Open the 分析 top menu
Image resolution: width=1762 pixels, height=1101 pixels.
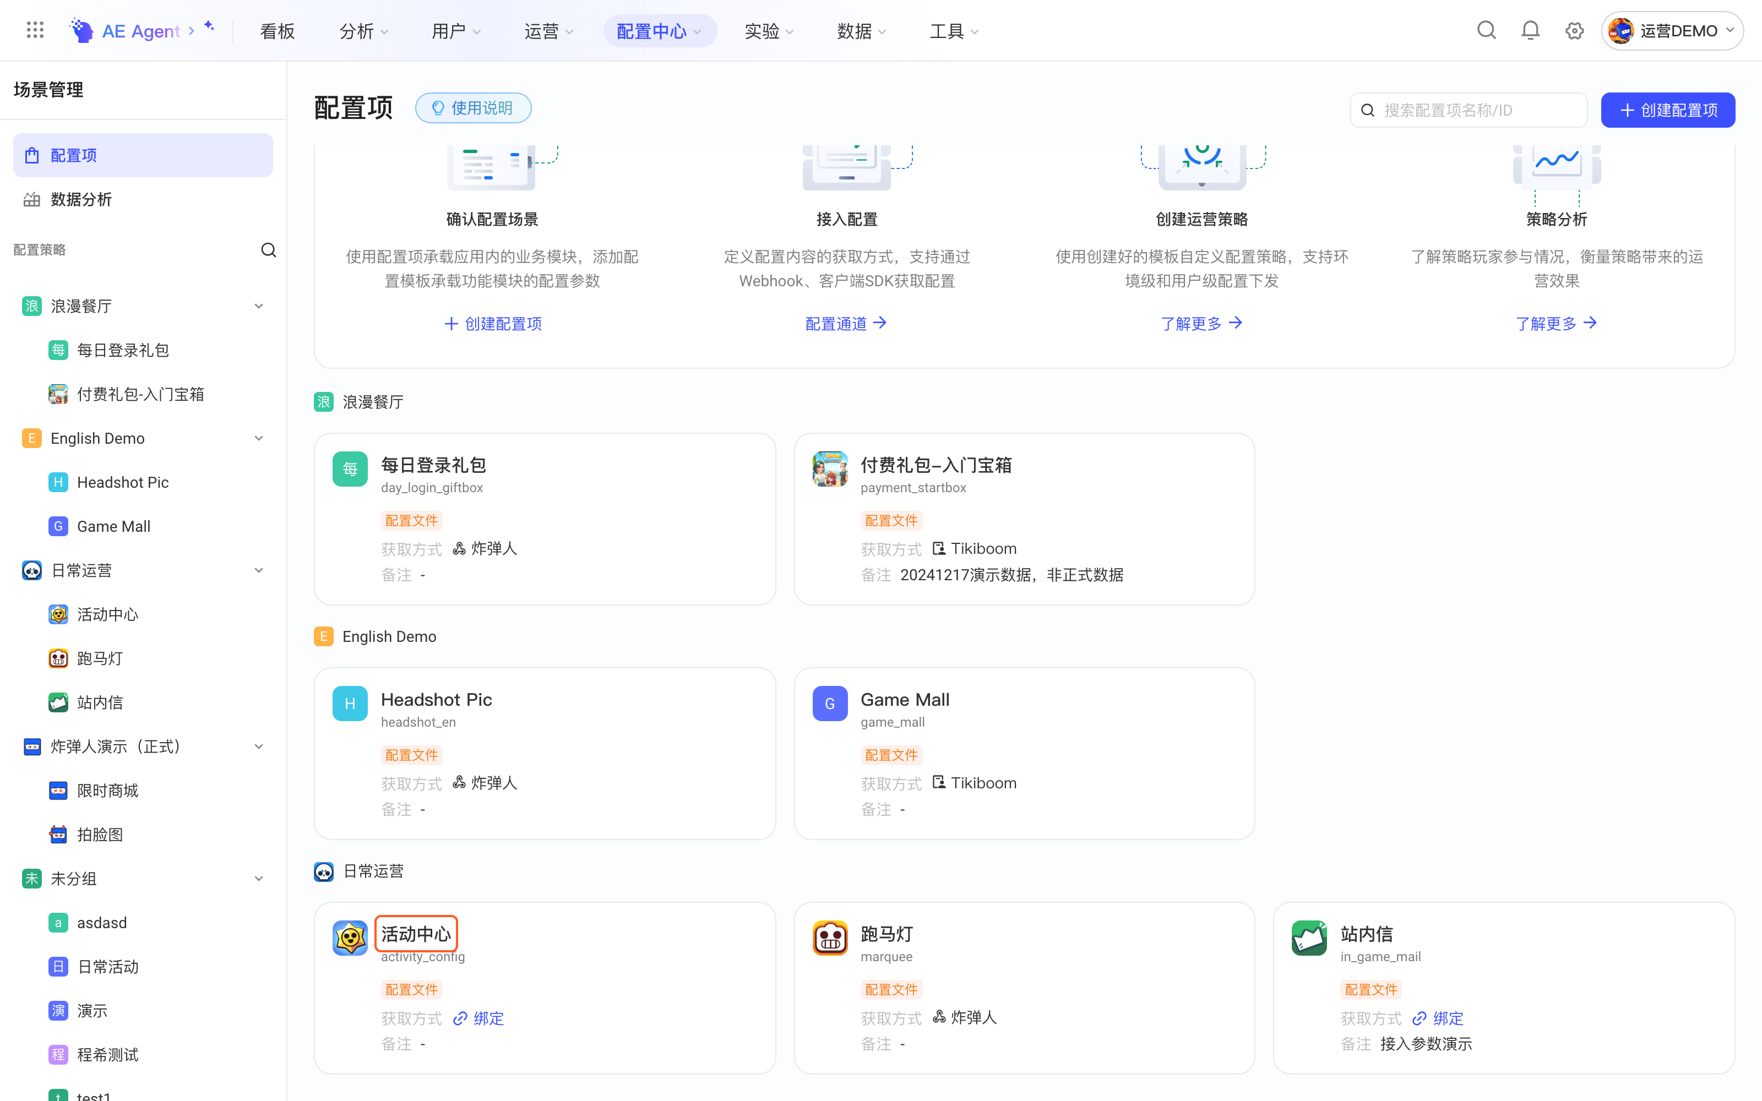point(364,31)
